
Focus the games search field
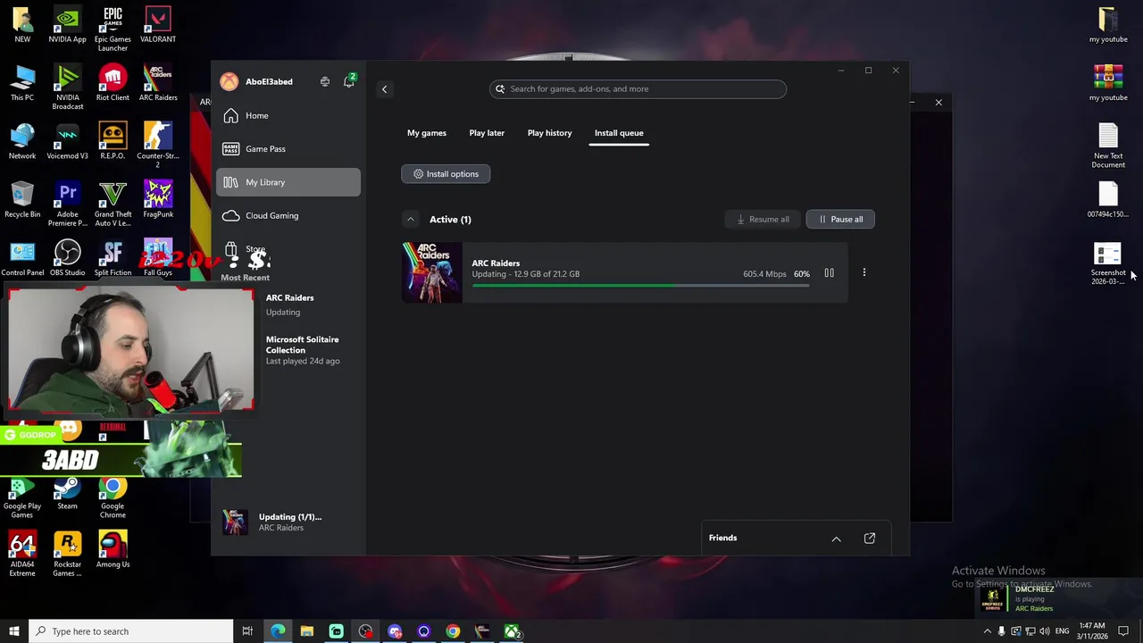pos(638,88)
